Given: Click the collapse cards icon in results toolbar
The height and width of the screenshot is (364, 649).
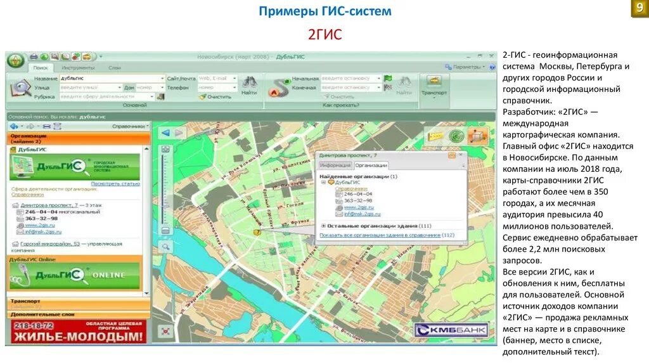Looking at the screenshot, I should tap(47, 126).
